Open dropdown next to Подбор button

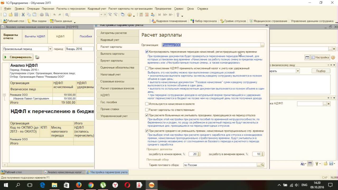[298, 71]
